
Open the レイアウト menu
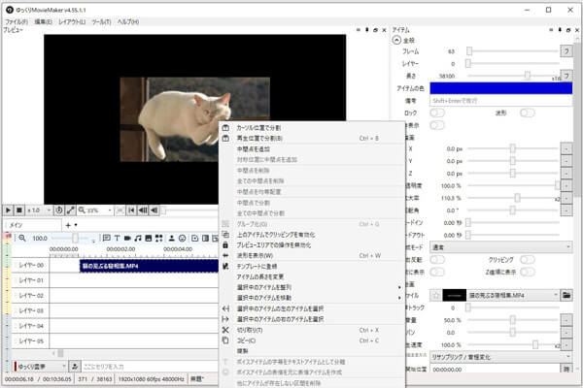click(72, 22)
